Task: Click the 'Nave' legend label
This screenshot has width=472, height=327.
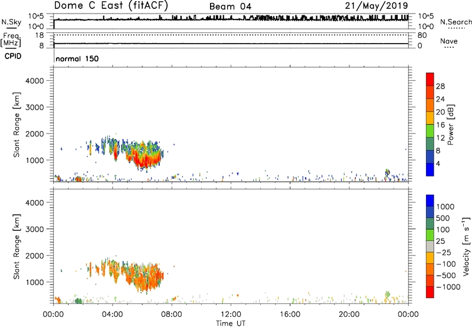Action: [449, 41]
